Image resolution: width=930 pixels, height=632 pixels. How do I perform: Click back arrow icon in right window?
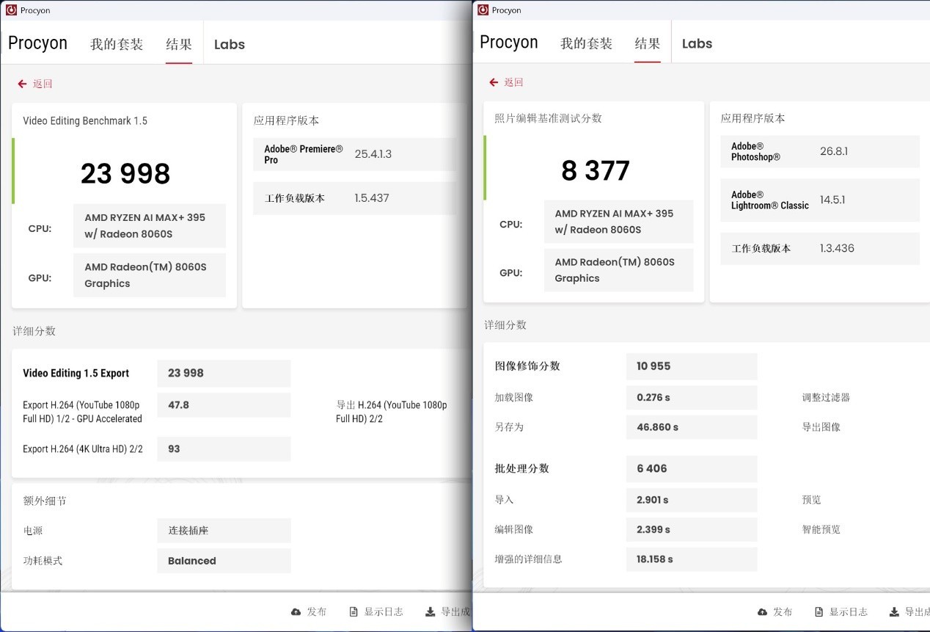coord(494,82)
